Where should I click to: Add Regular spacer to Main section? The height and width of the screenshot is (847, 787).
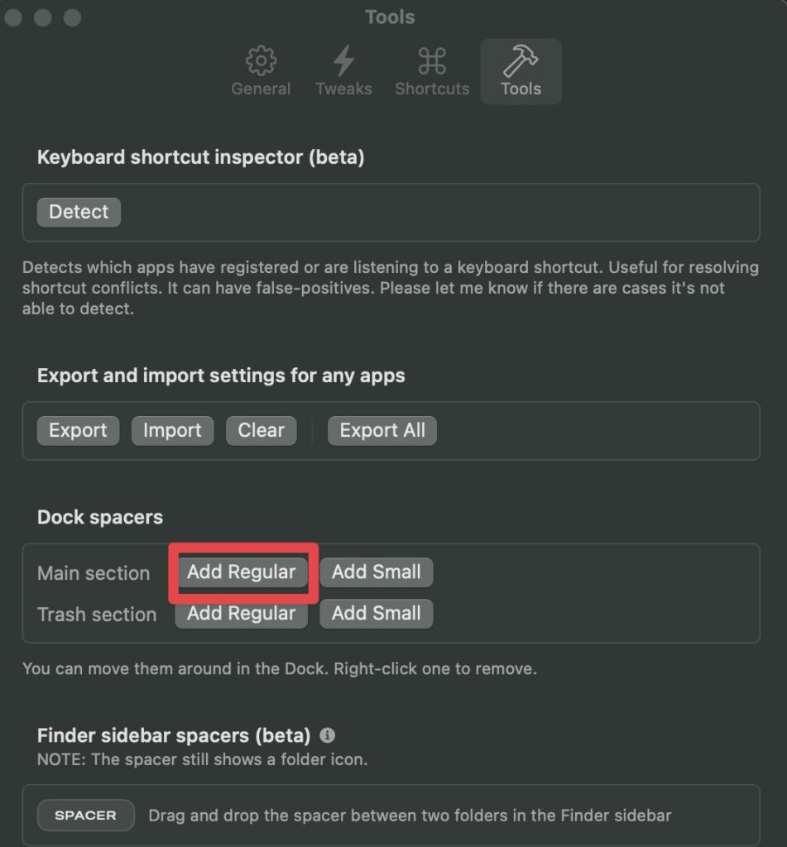pyautogui.click(x=242, y=572)
